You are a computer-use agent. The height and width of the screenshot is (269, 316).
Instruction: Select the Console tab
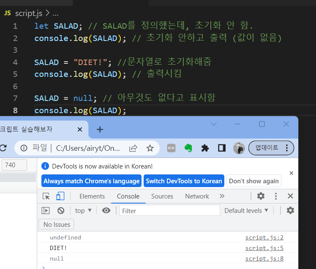[128, 196]
